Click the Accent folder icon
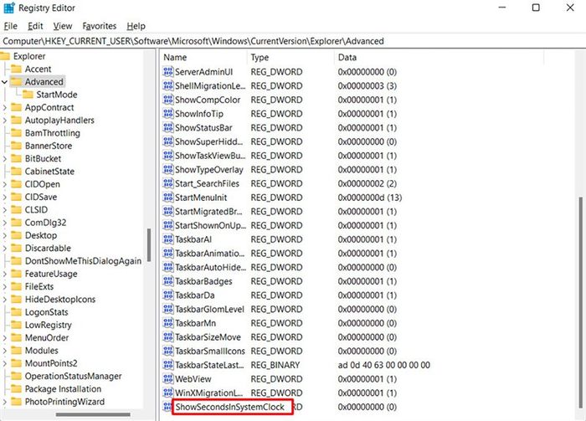This screenshot has height=421, width=586. 16,69
